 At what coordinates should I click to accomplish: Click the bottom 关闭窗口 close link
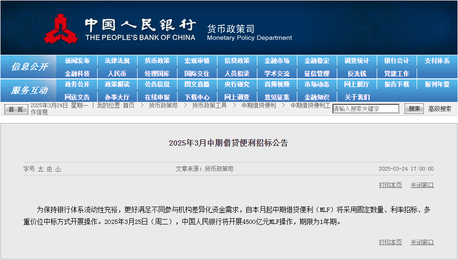[x=422, y=242]
